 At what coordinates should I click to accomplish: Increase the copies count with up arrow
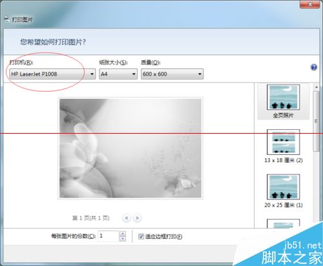click(123, 234)
